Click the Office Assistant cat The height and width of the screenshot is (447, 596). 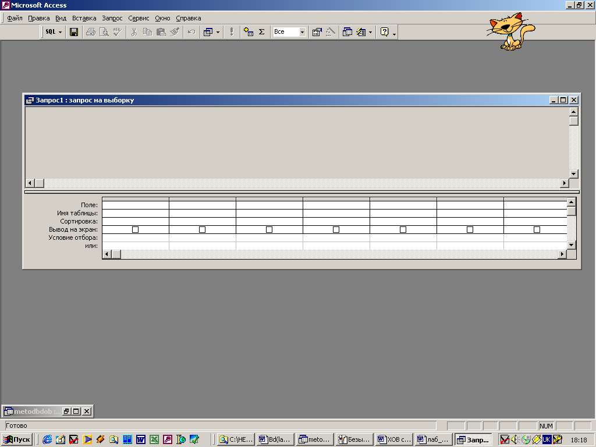(x=510, y=31)
